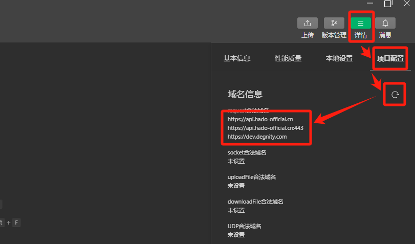The image size is (415, 244).
Task: Switch to the 性能质量 tab
Action: (288, 58)
